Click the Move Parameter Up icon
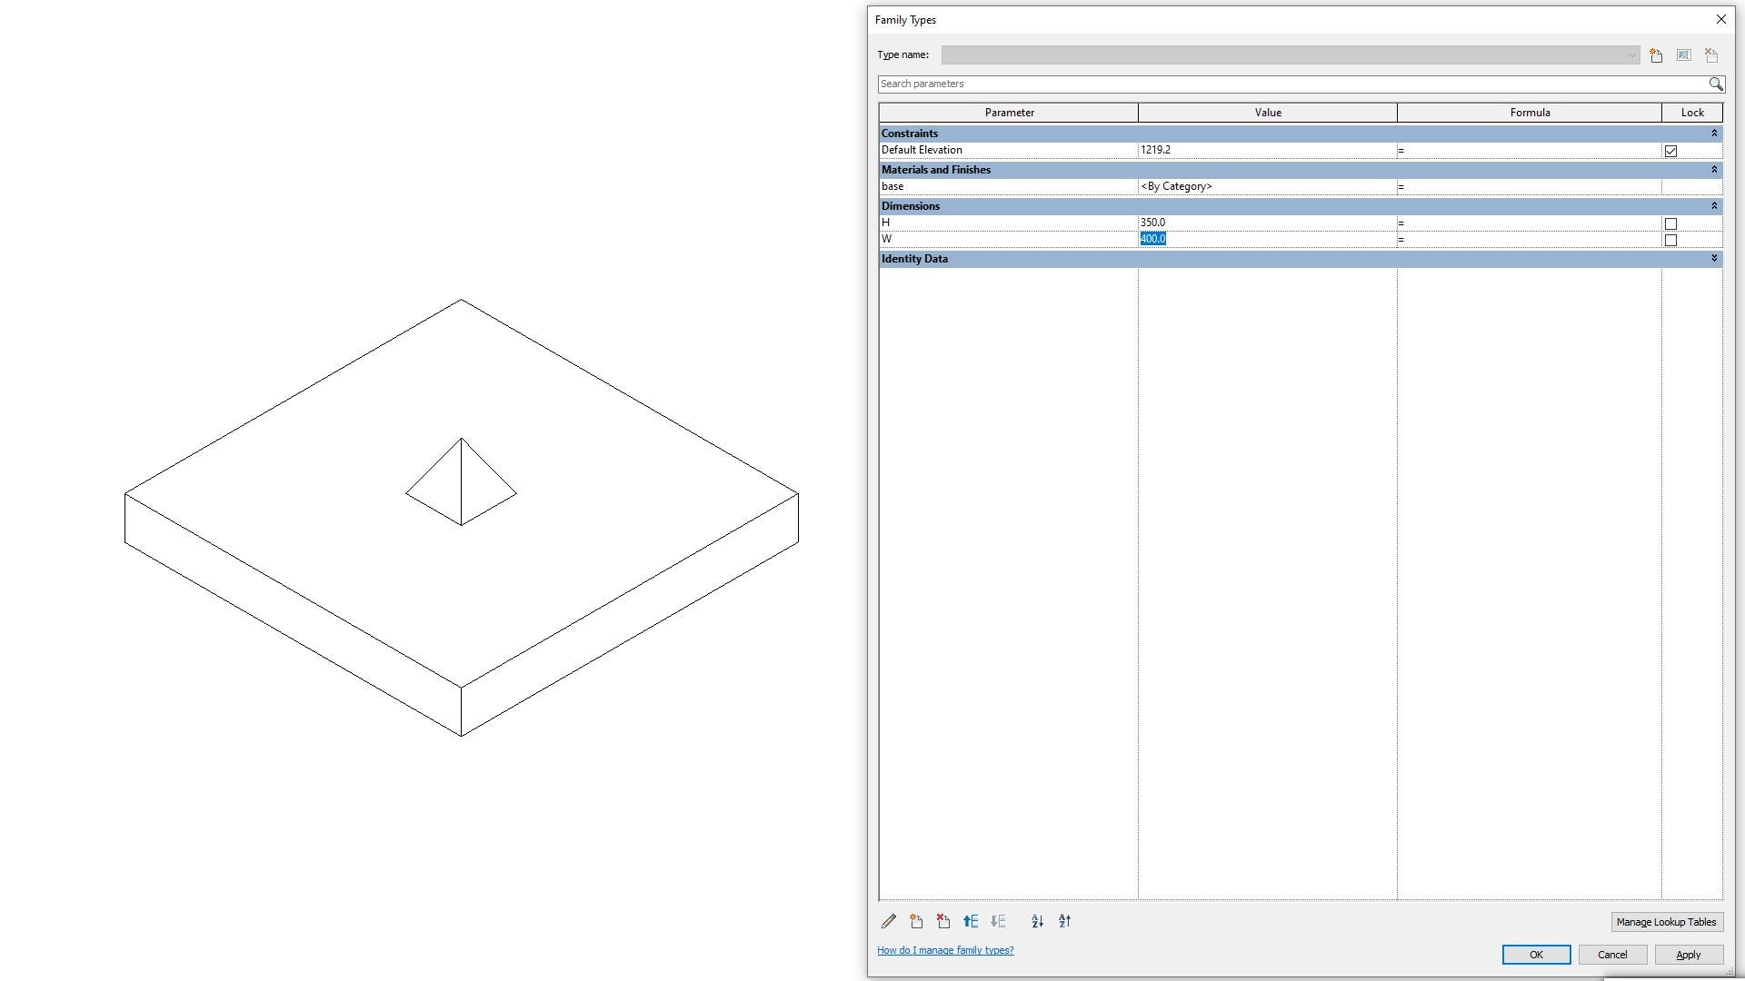The width and height of the screenshot is (1745, 981). pos(971,921)
